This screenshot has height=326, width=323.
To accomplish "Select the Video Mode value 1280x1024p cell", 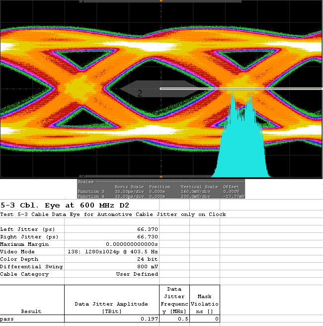I will coord(112,252).
